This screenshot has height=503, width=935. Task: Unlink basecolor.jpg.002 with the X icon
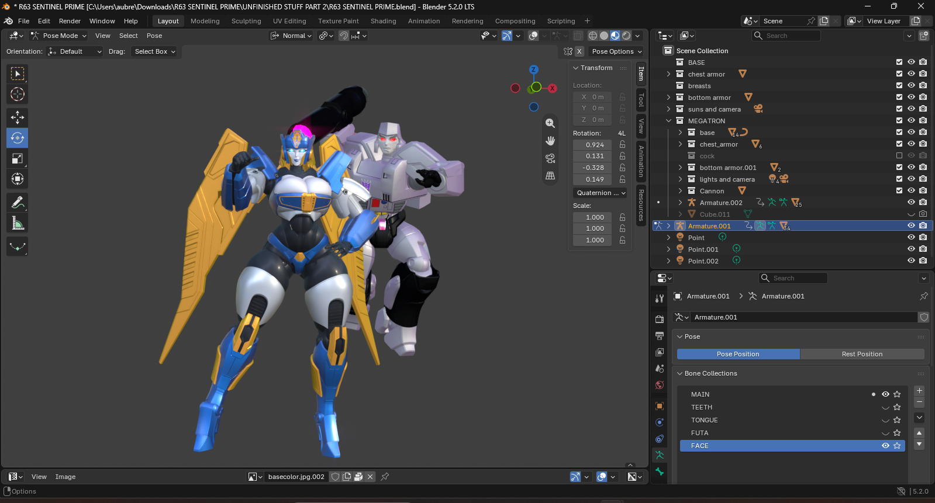tap(370, 477)
